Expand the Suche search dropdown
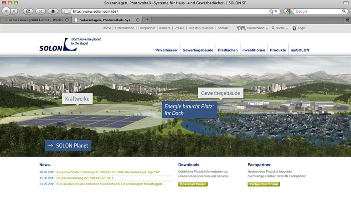The image size is (351, 197). pos(280,28)
